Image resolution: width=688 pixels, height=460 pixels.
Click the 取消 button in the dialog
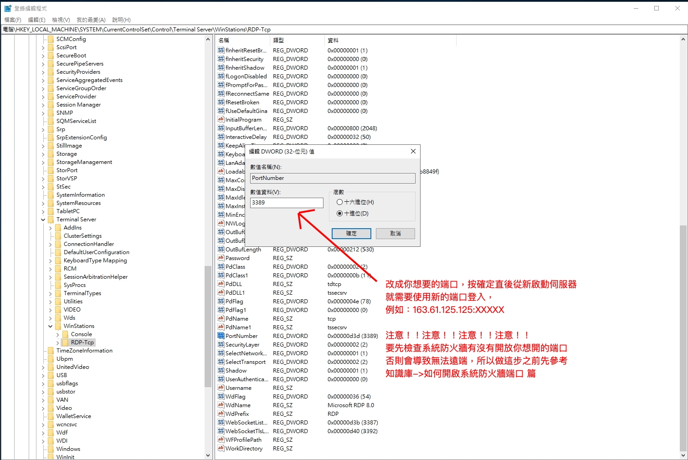tap(395, 234)
